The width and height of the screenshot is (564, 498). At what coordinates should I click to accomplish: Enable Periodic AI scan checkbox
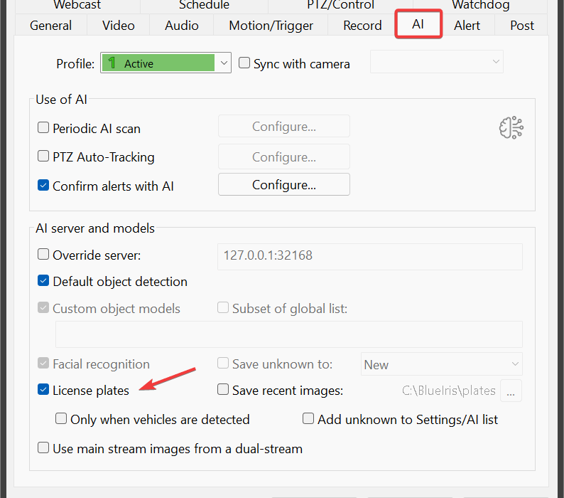(44, 129)
